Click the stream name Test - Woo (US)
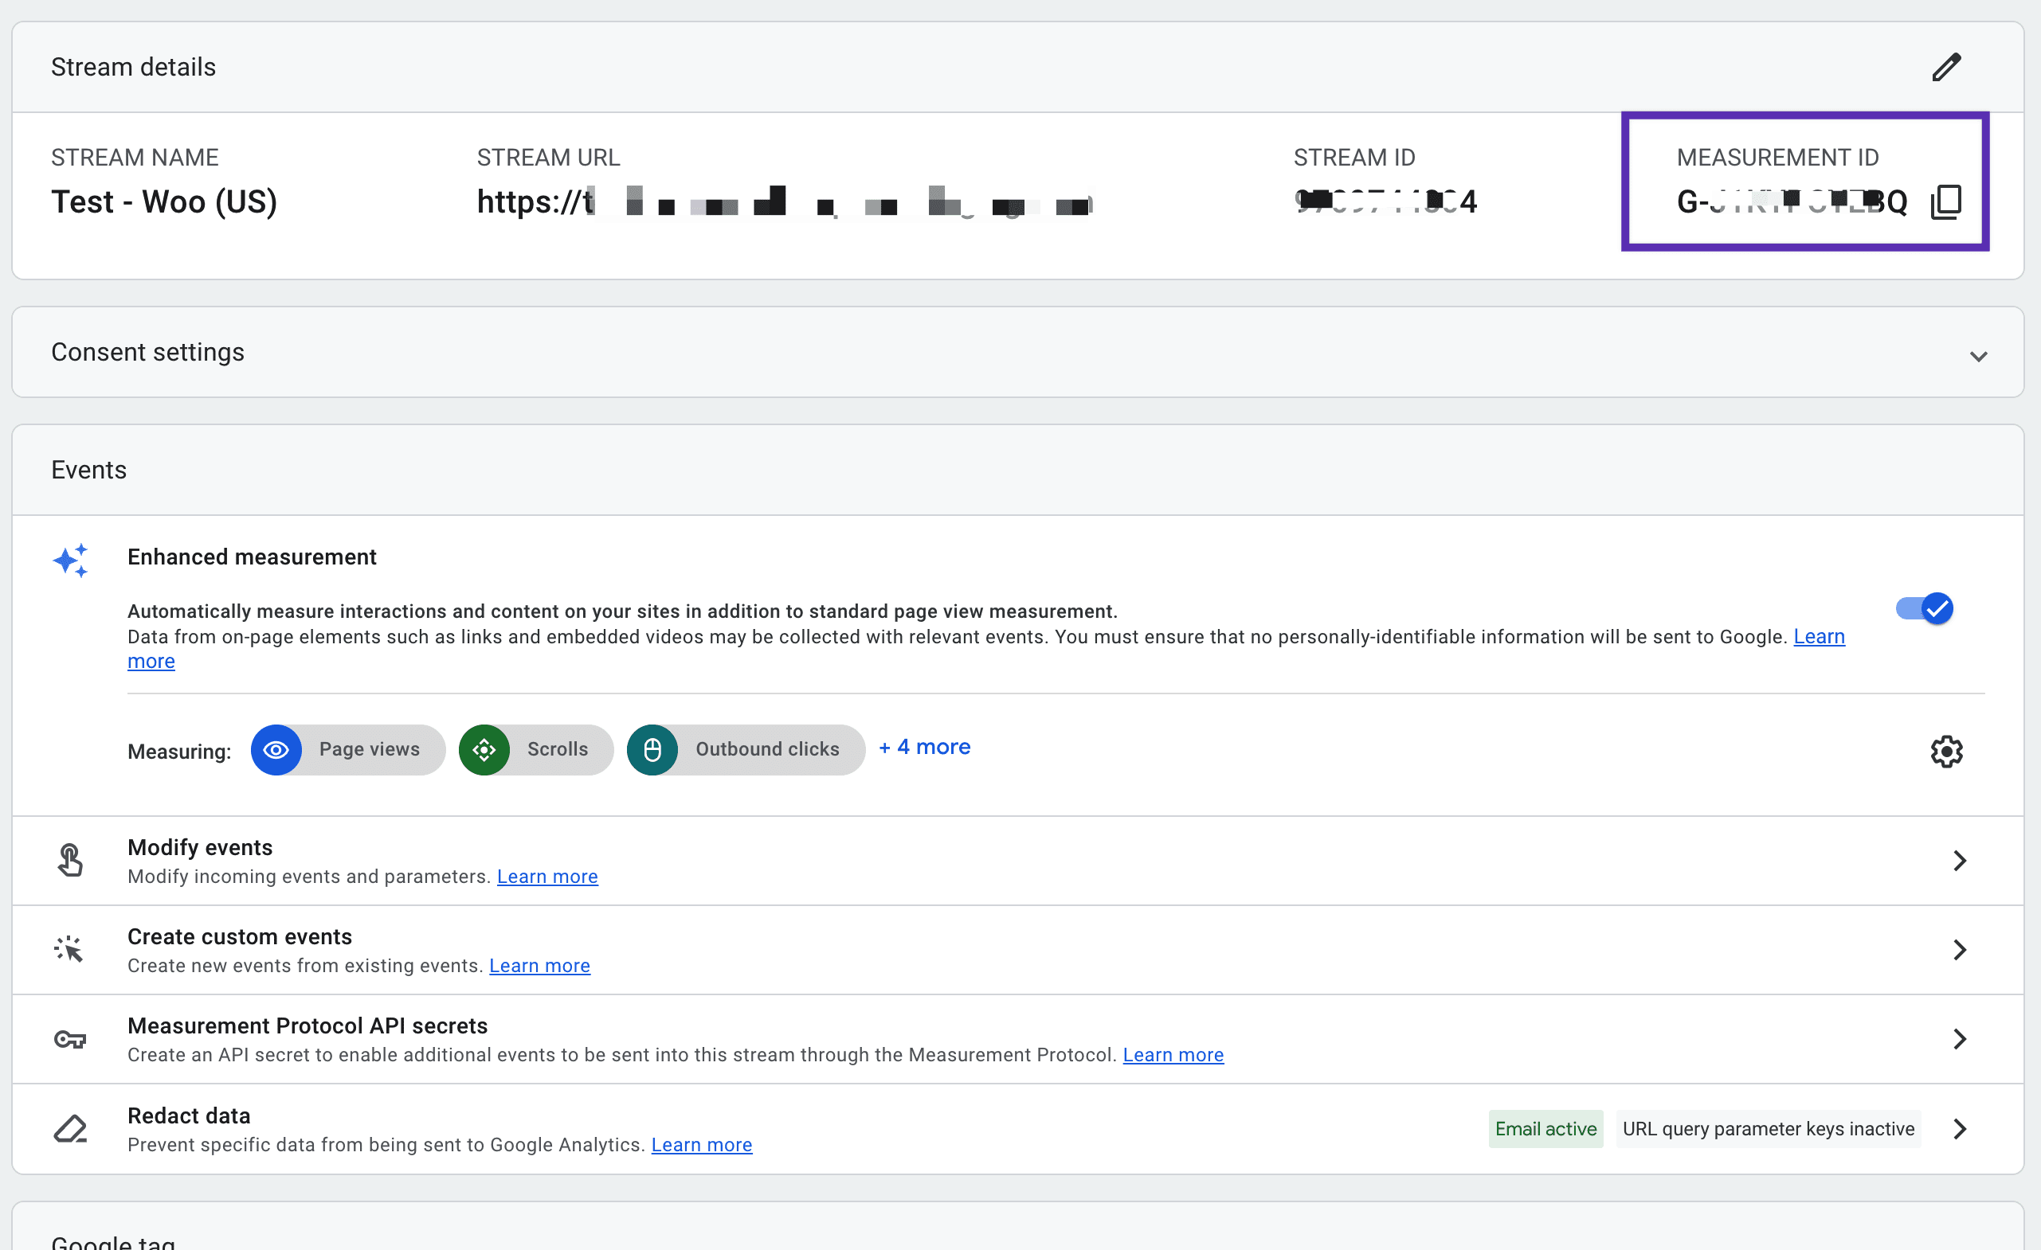The height and width of the screenshot is (1250, 2041). pos(164,201)
